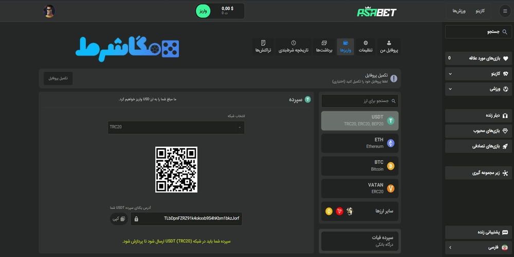This screenshot has height=257, width=514.
Task: Click the BNB coin icon in سایر ارزها
Action: click(329, 211)
